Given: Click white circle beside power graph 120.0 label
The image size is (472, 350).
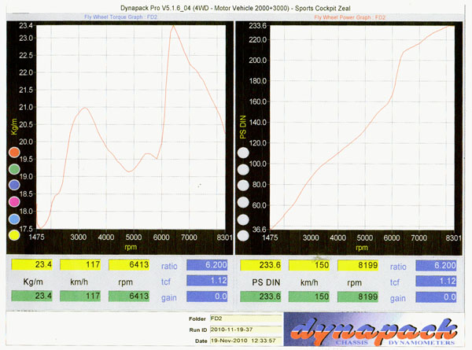Looking at the screenshot, I should 243,153.
